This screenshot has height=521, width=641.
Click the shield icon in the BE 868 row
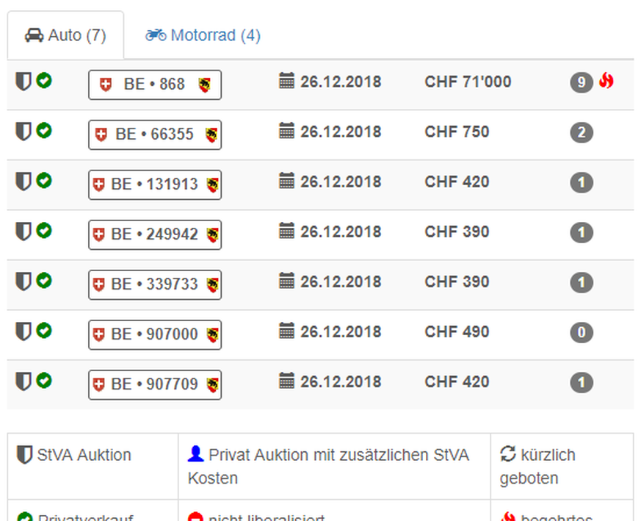pos(23,82)
